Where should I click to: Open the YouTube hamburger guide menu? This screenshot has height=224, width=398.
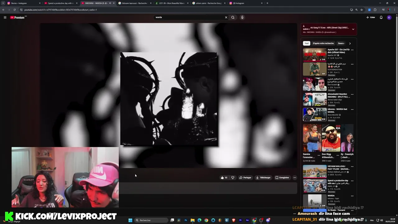[x=5, y=17]
